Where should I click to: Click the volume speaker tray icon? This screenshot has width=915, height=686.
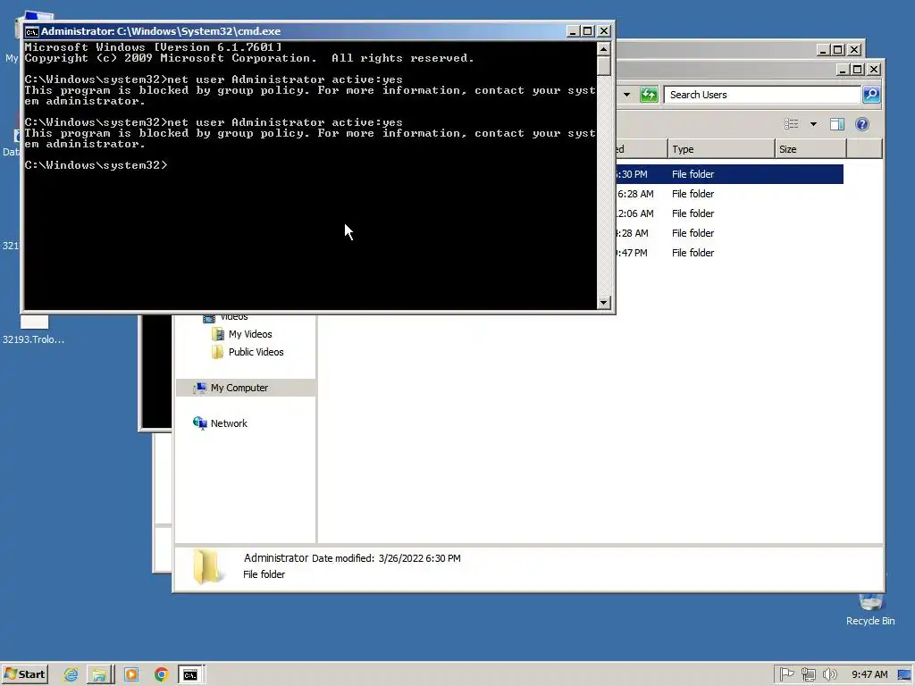point(829,674)
